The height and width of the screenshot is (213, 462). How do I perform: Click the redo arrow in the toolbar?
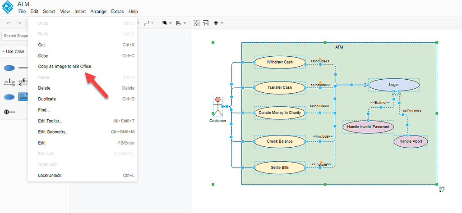pos(18,23)
